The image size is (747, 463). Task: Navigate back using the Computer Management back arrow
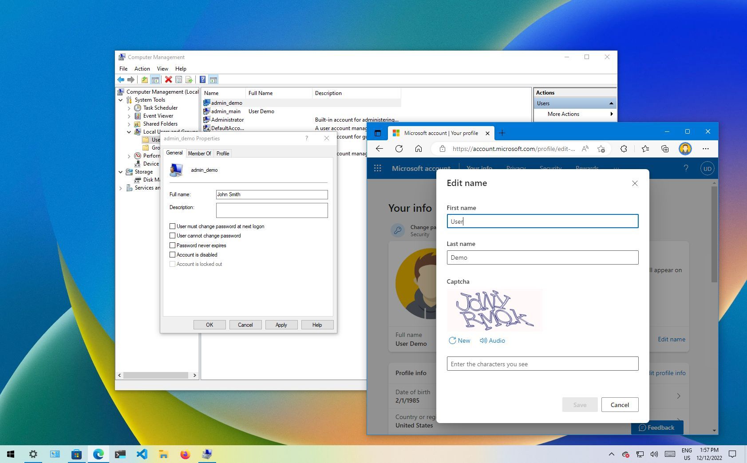coord(120,79)
